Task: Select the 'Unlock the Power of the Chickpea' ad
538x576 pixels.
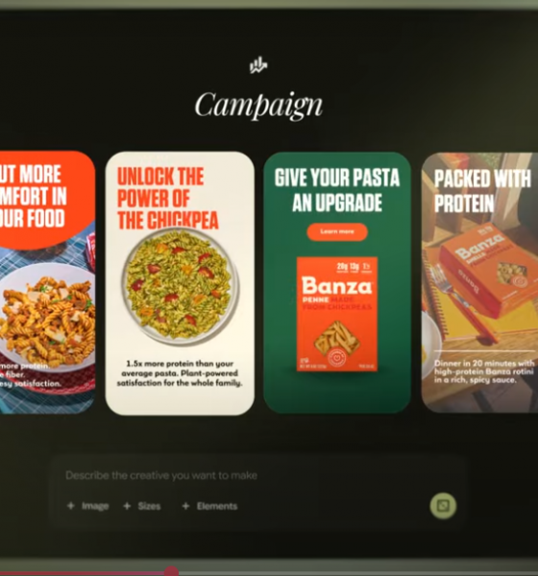Action: (x=180, y=283)
